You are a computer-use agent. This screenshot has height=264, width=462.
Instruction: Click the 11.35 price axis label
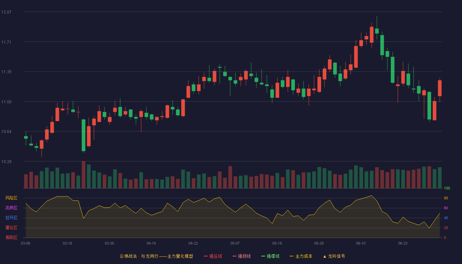6,72
